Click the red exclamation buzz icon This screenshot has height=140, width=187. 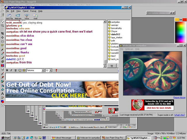point(56,70)
